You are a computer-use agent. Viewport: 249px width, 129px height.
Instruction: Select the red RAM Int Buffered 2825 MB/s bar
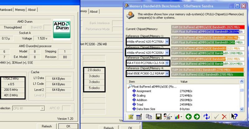coord(208,27)
